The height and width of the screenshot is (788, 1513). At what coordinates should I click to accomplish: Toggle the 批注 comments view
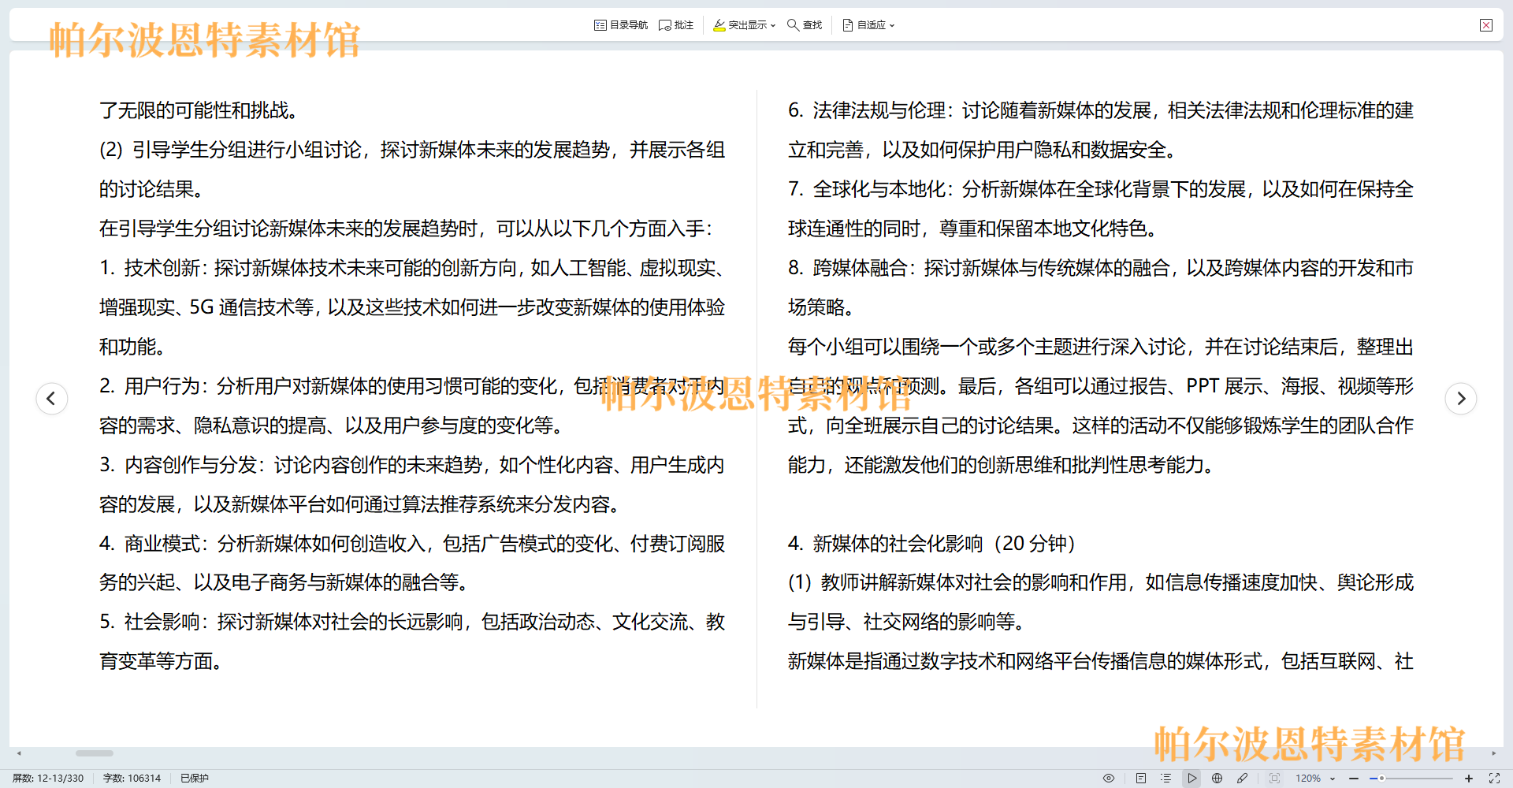[x=676, y=25]
